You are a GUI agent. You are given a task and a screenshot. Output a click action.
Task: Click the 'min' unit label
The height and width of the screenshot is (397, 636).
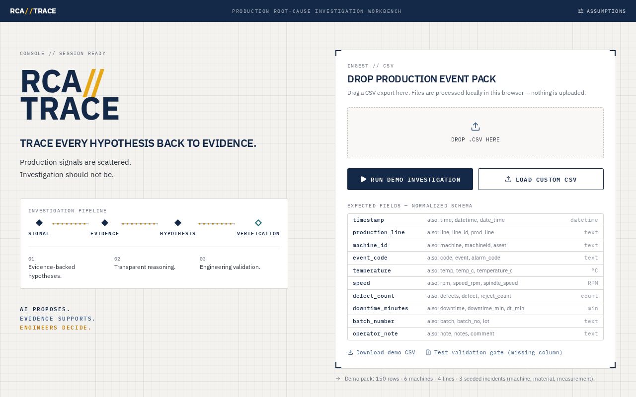pyautogui.click(x=593, y=308)
